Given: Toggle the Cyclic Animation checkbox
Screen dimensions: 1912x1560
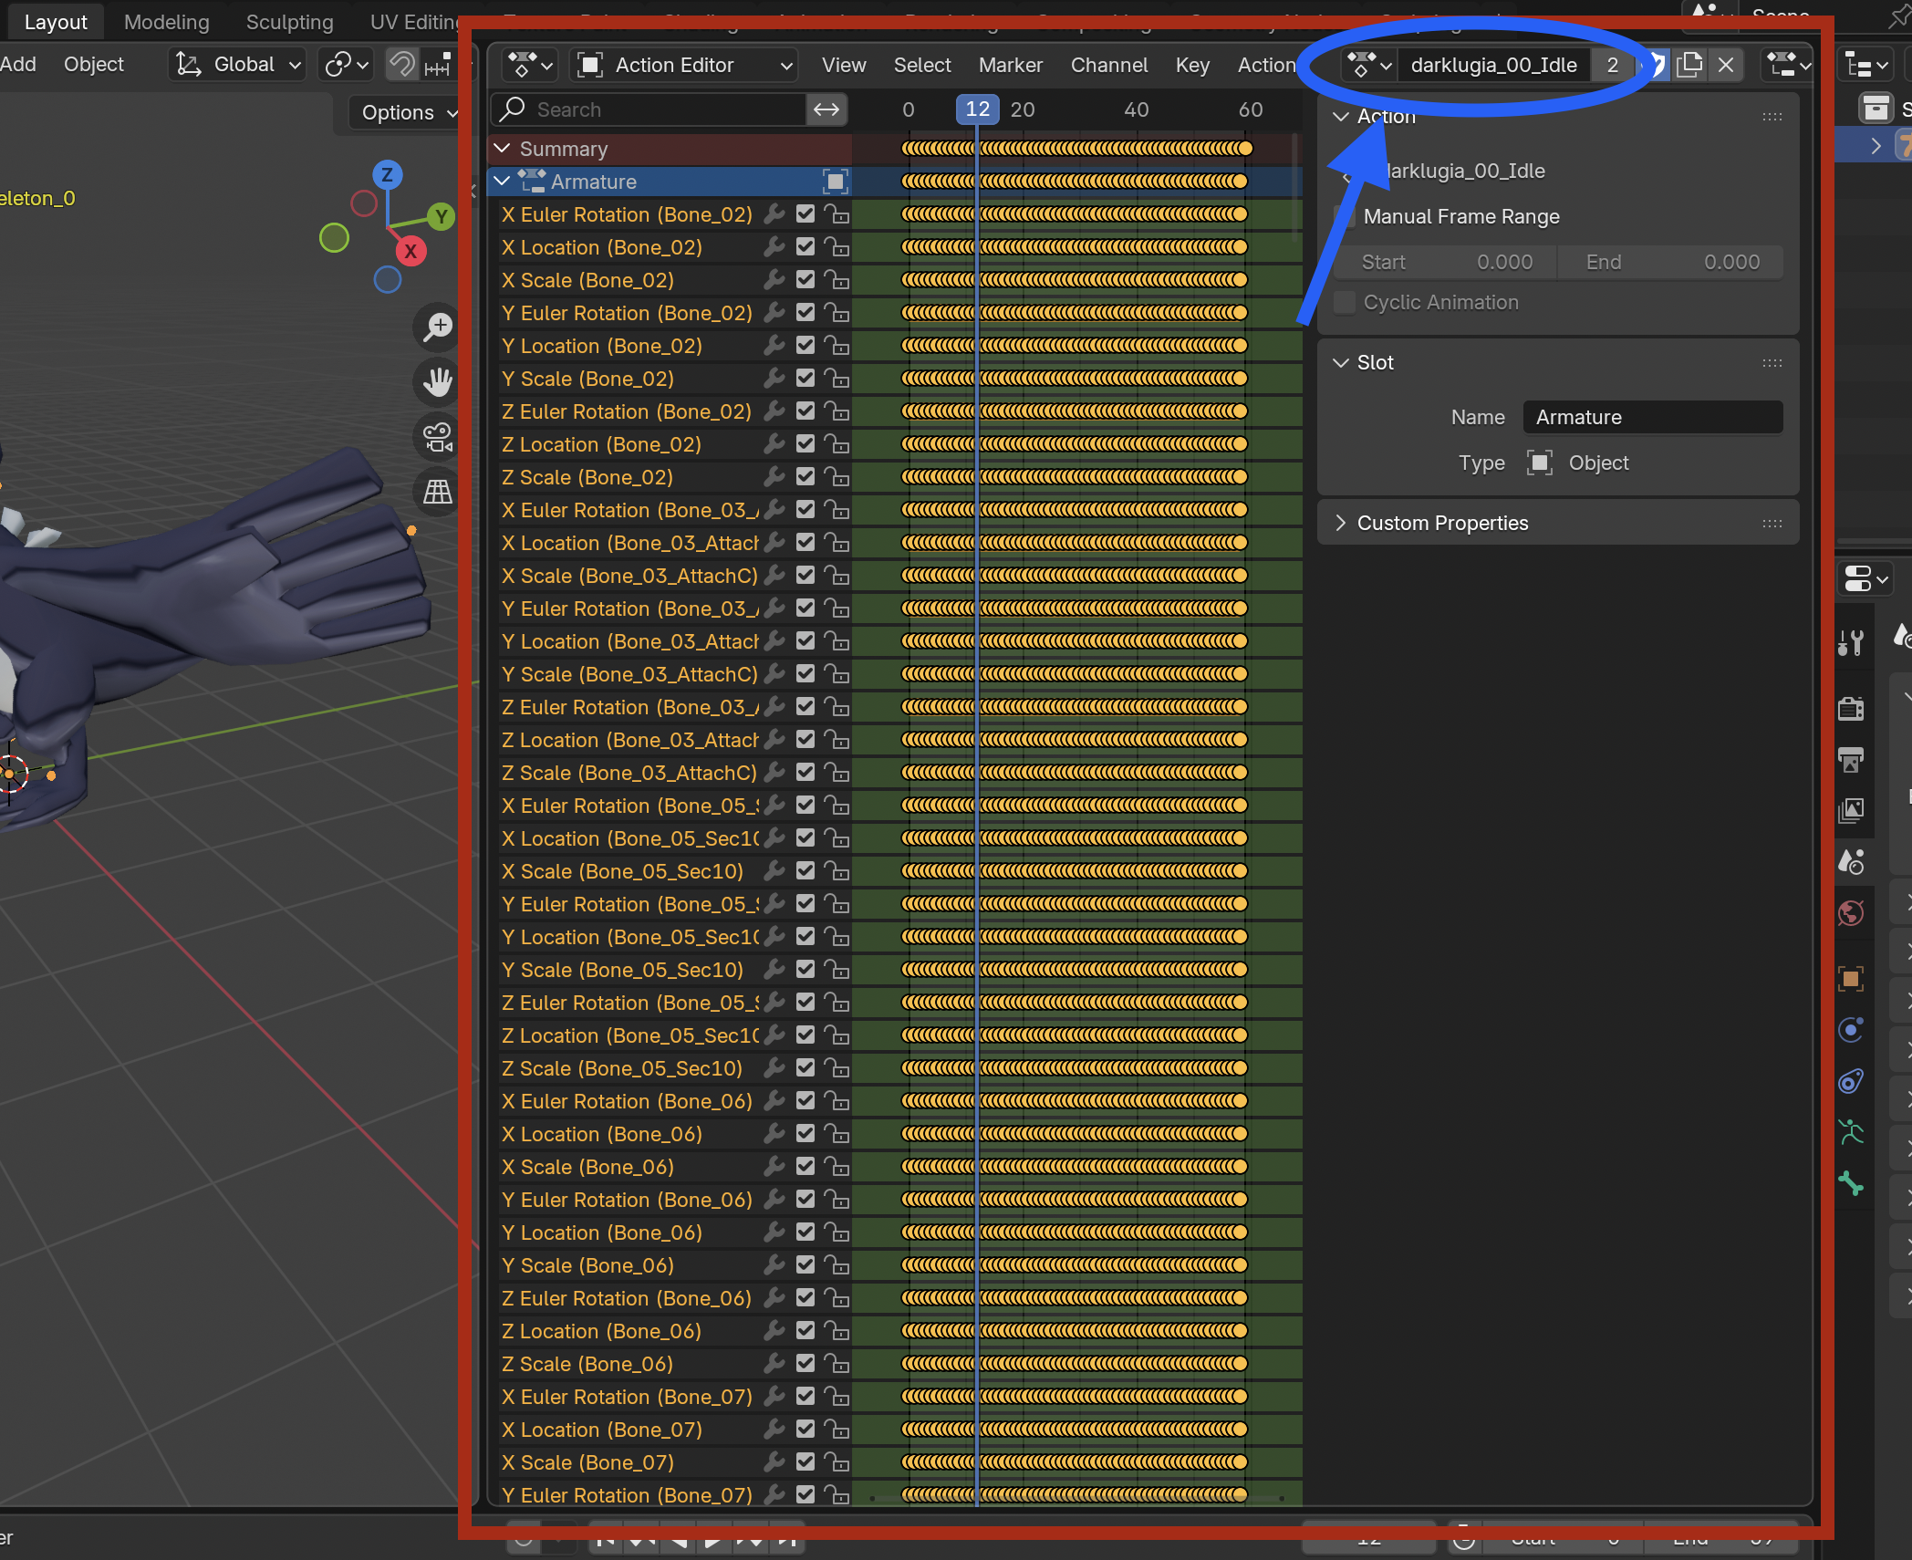Looking at the screenshot, I should (1345, 303).
